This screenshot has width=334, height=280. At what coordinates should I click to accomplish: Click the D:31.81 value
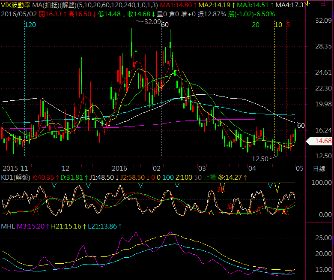click(72, 178)
